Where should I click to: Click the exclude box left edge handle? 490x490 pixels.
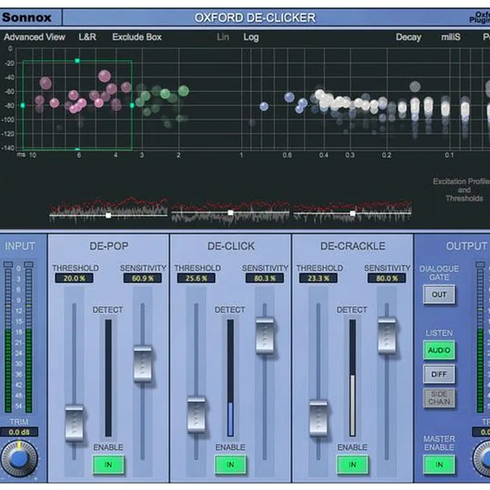point(22,105)
